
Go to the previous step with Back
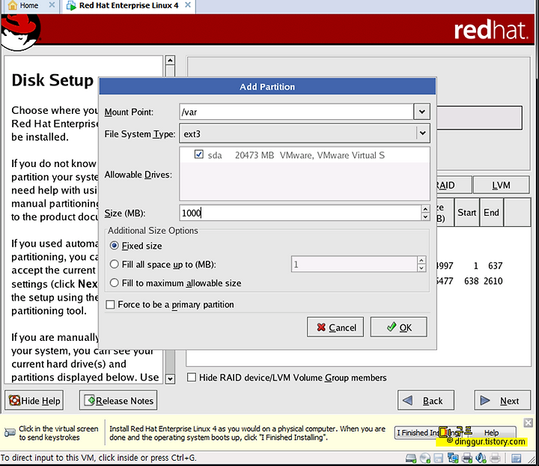426,400
